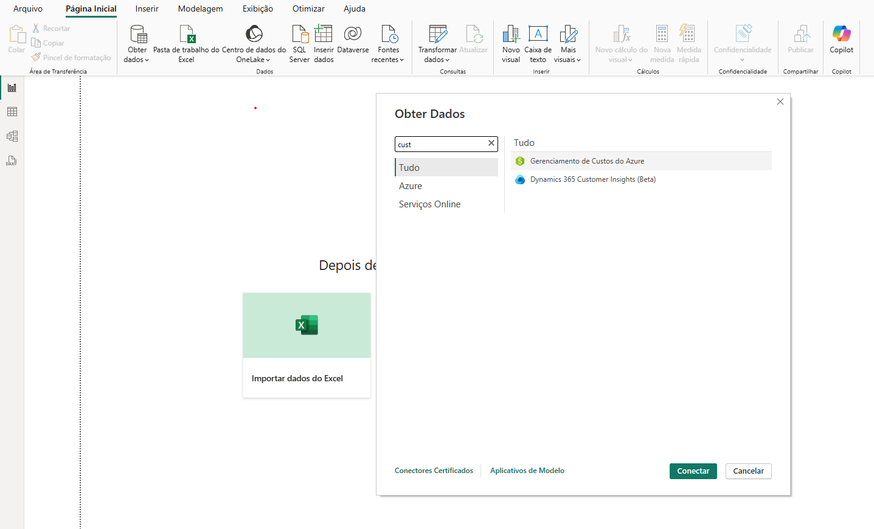Viewport: 874px width, 529px height.
Task: Click the Copiar icon
Action: click(36, 43)
